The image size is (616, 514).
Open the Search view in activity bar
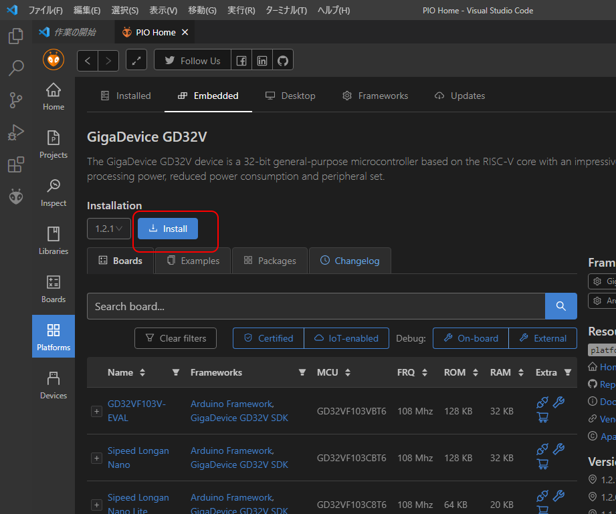[x=16, y=68]
